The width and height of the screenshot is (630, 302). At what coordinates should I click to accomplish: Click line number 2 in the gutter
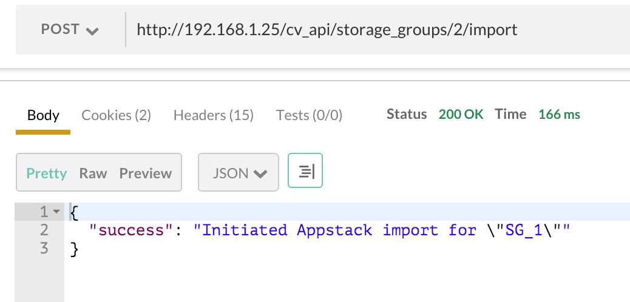tap(43, 230)
